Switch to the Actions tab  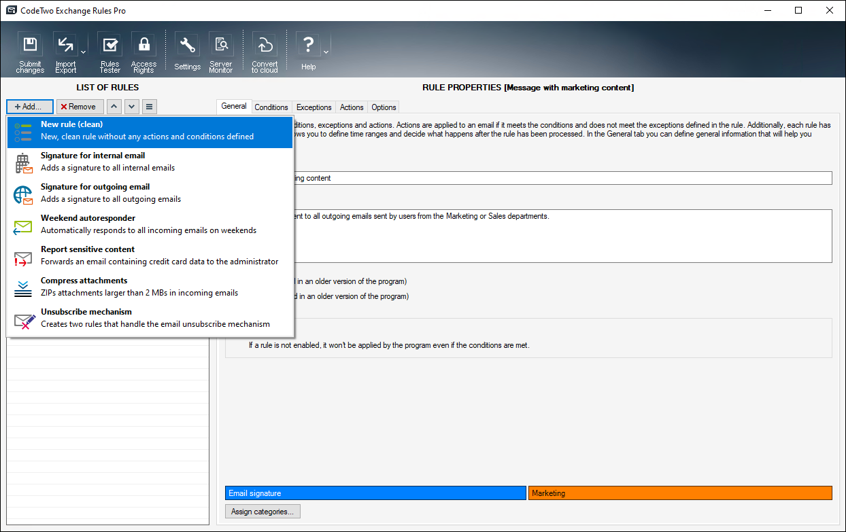point(352,107)
